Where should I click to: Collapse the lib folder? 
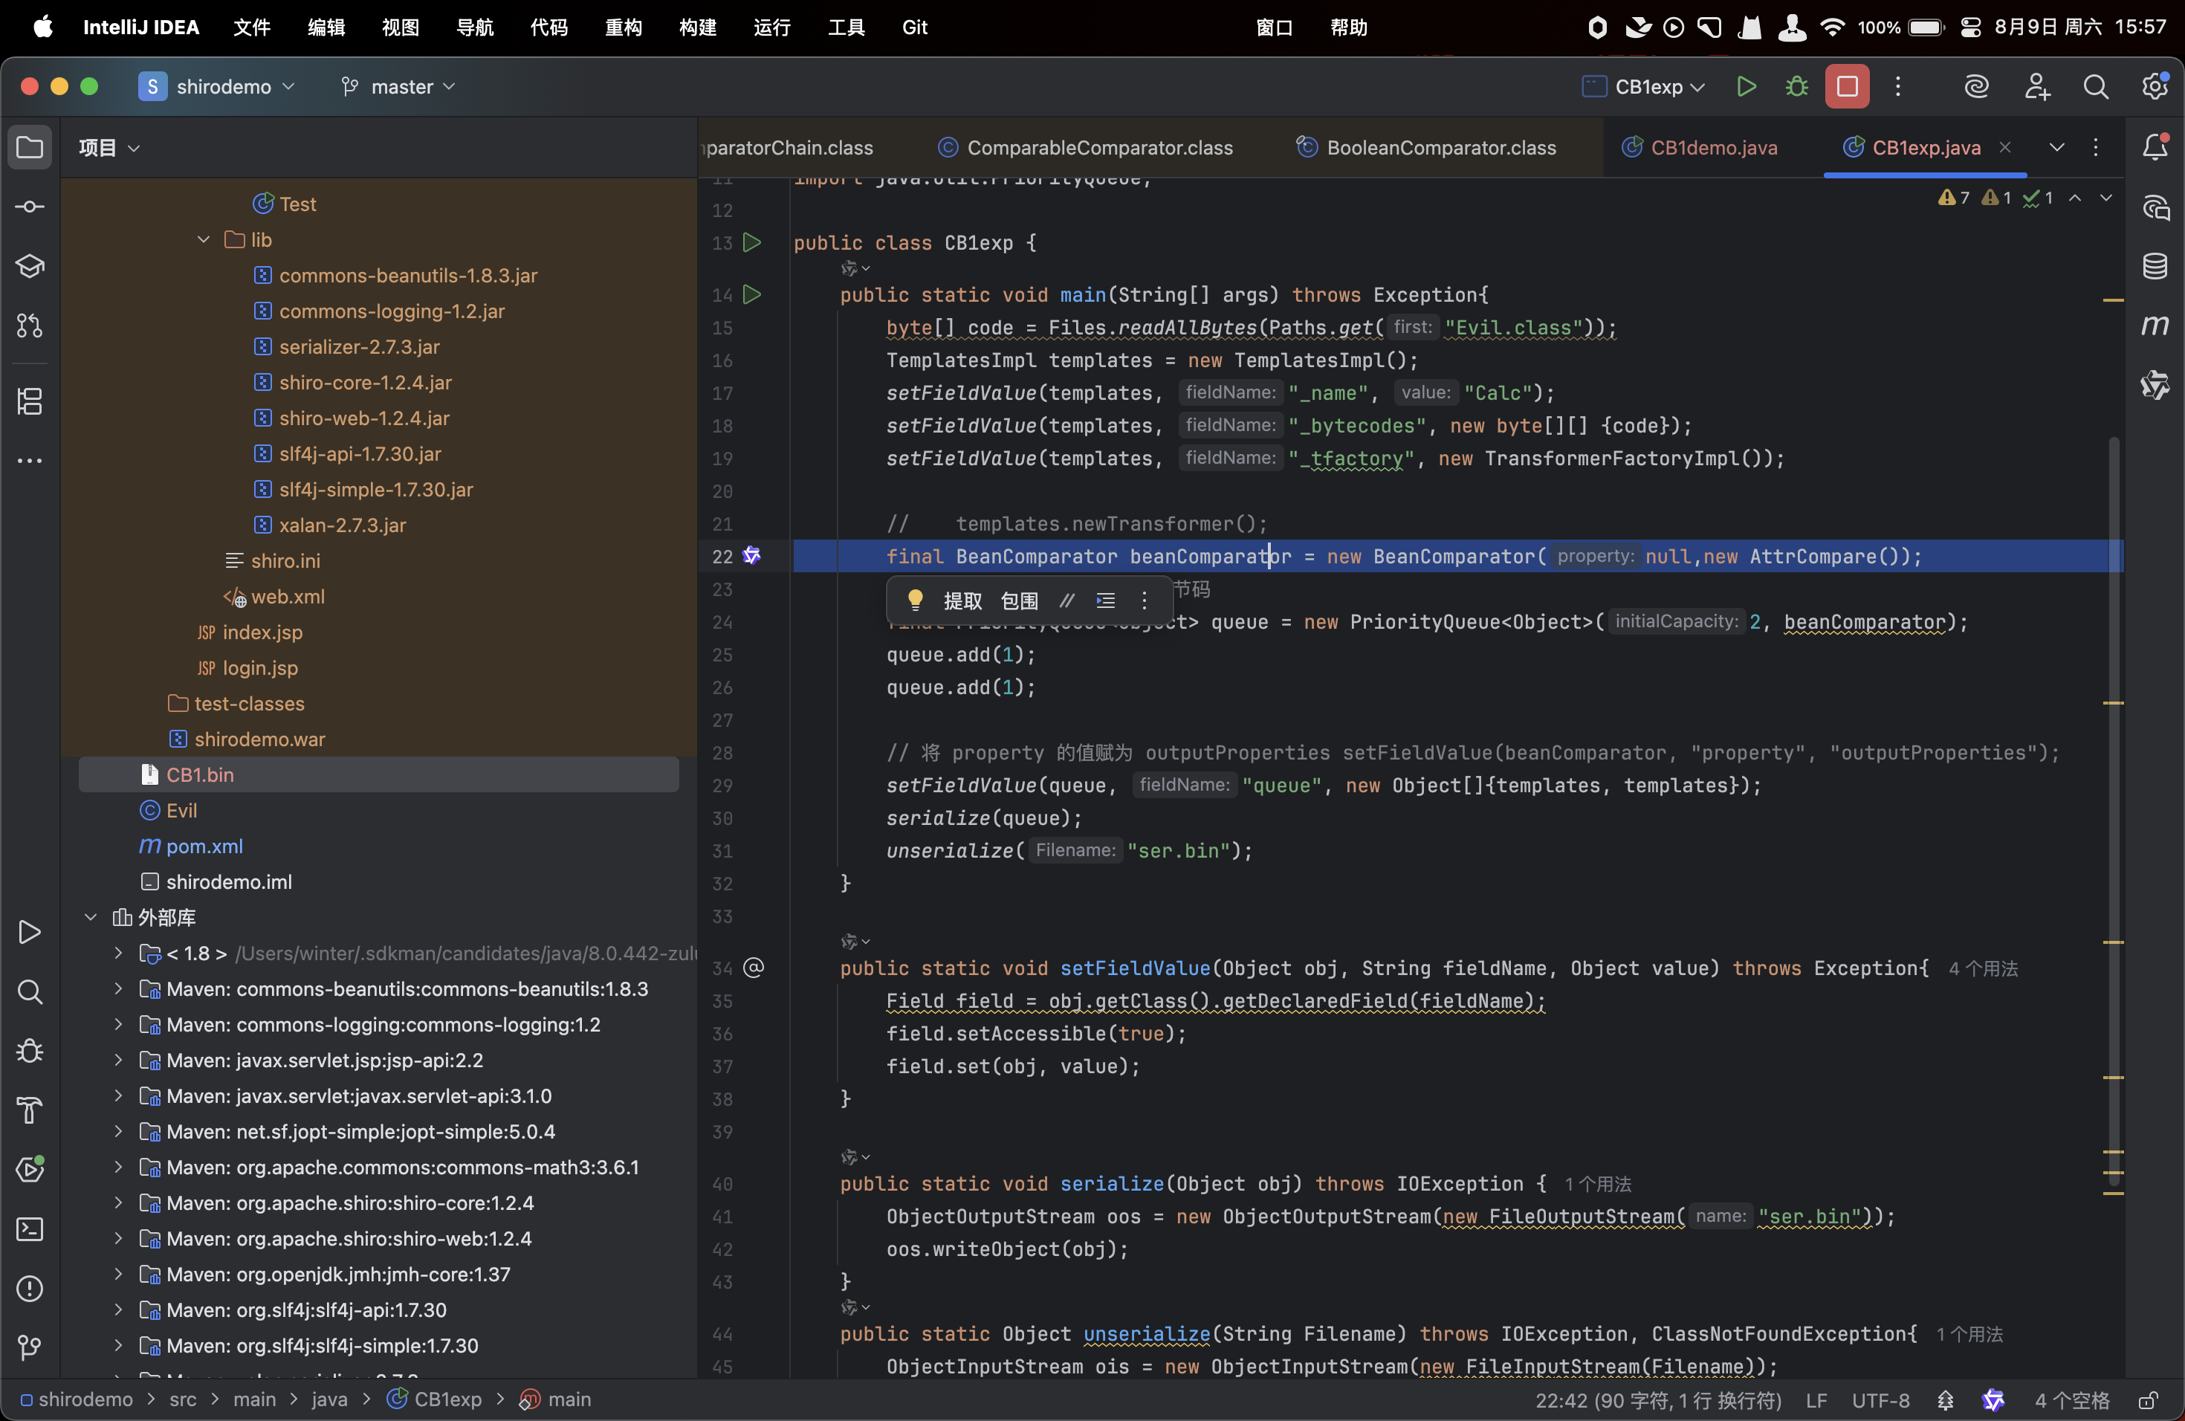pyautogui.click(x=204, y=239)
